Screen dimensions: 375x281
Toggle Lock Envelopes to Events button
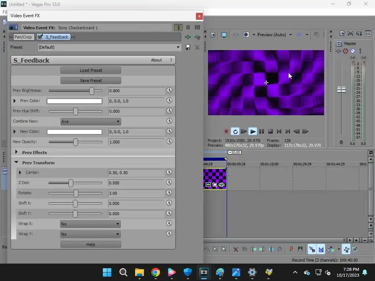346,250
